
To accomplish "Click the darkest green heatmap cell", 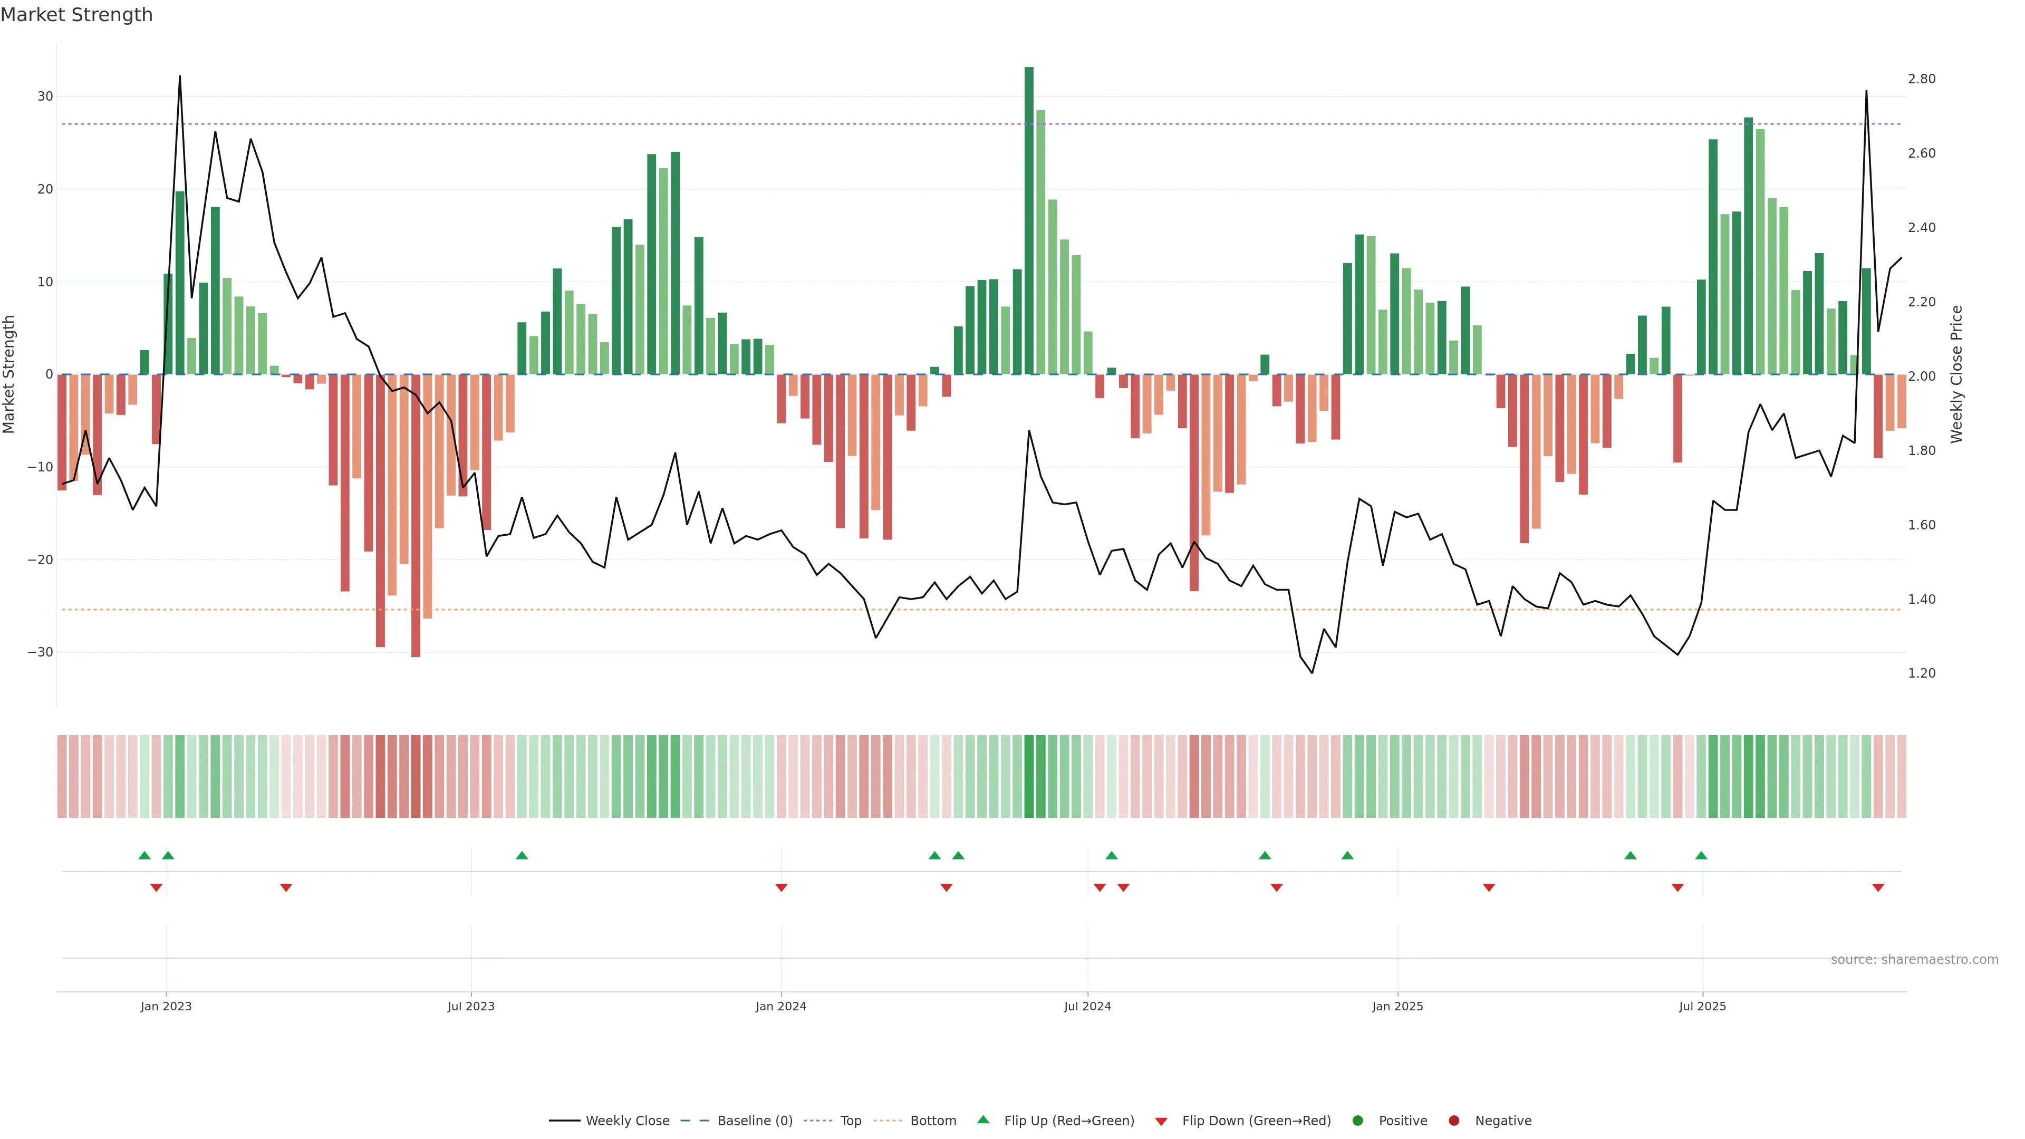I will [x=1029, y=776].
